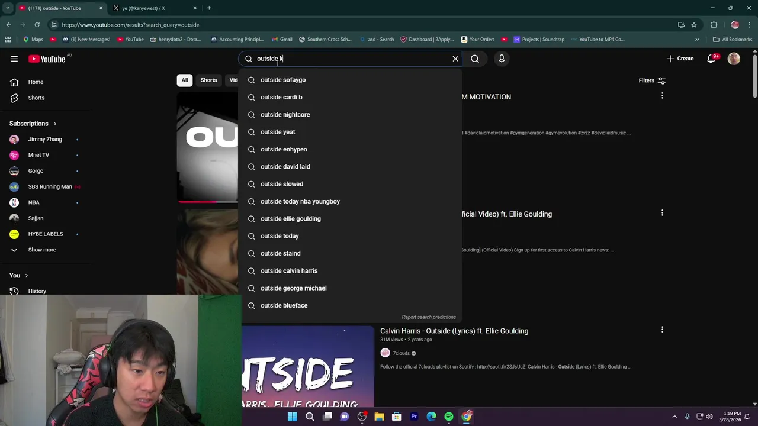This screenshot has width=758, height=426.
Task: Select the Shorts filter chip
Action: coord(208,80)
